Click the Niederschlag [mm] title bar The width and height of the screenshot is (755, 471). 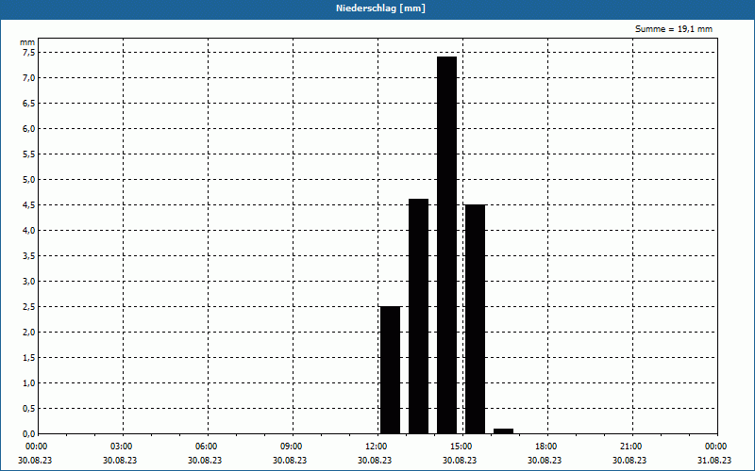pyautogui.click(x=377, y=8)
